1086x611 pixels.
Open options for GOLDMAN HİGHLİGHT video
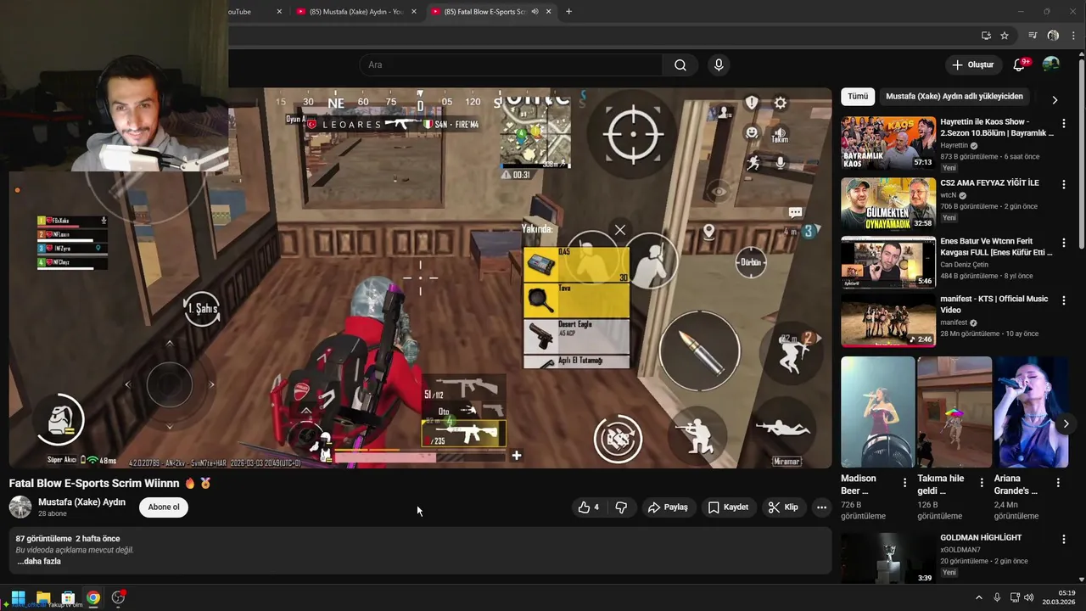(1064, 539)
